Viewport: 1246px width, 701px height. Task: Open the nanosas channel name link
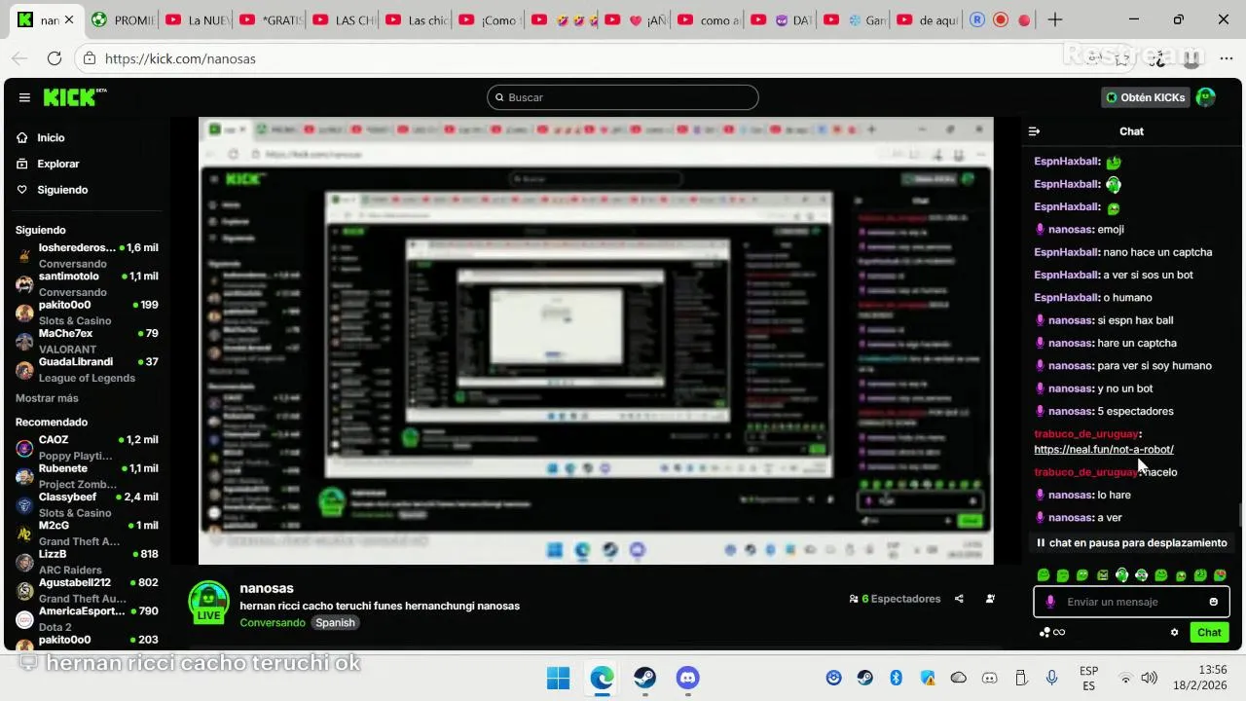[267, 588]
